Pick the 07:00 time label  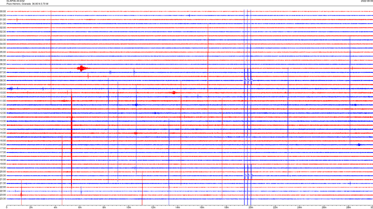(x=3, y=68)
